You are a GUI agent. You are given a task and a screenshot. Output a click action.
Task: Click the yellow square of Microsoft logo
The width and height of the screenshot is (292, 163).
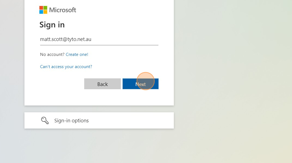point(45,12)
